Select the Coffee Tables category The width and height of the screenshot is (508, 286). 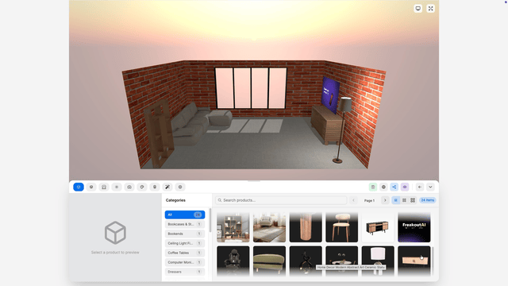tap(185, 253)
